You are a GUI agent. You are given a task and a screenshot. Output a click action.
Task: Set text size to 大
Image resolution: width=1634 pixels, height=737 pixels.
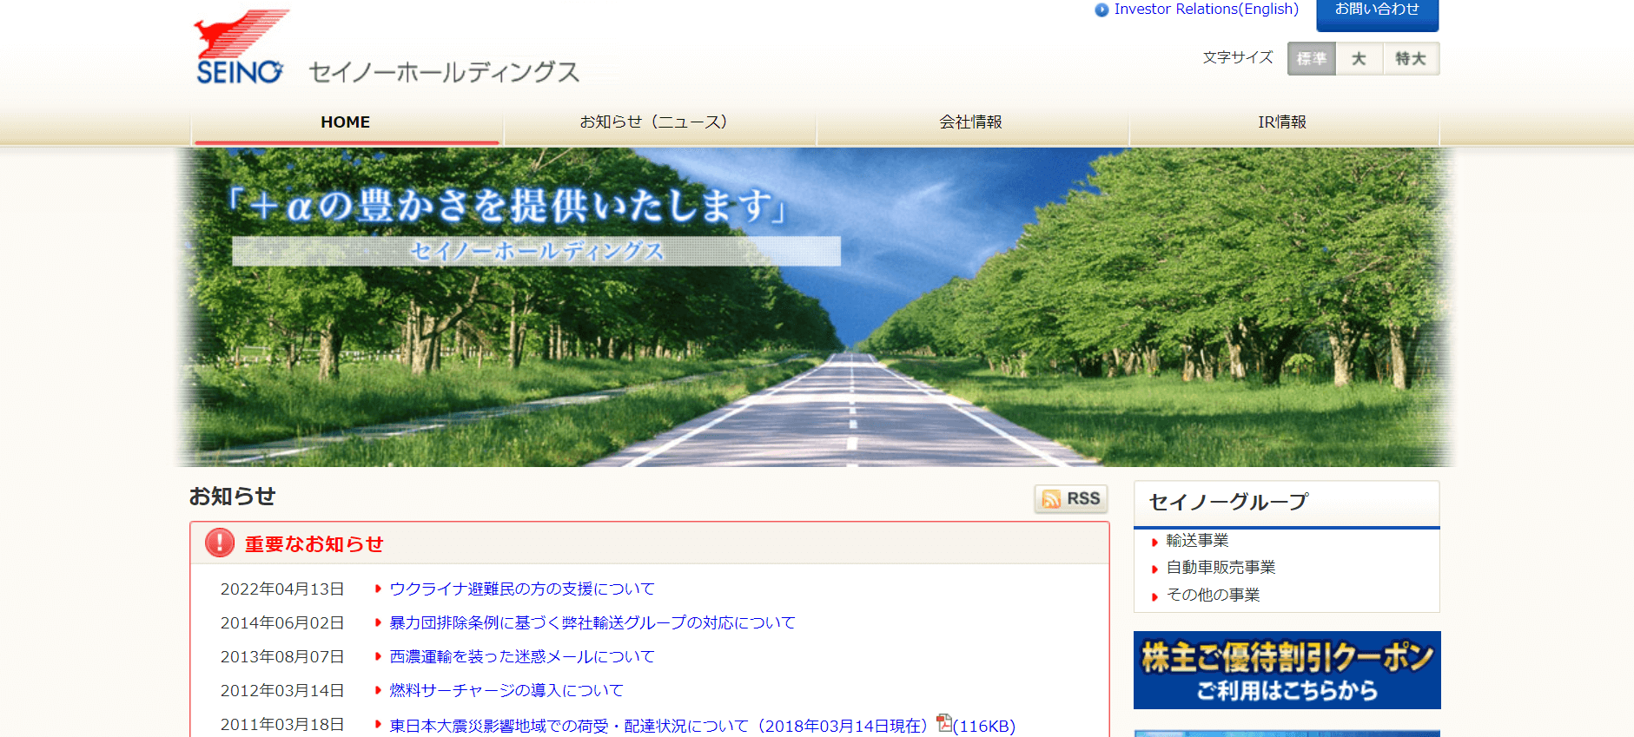tap(1359, 58)
